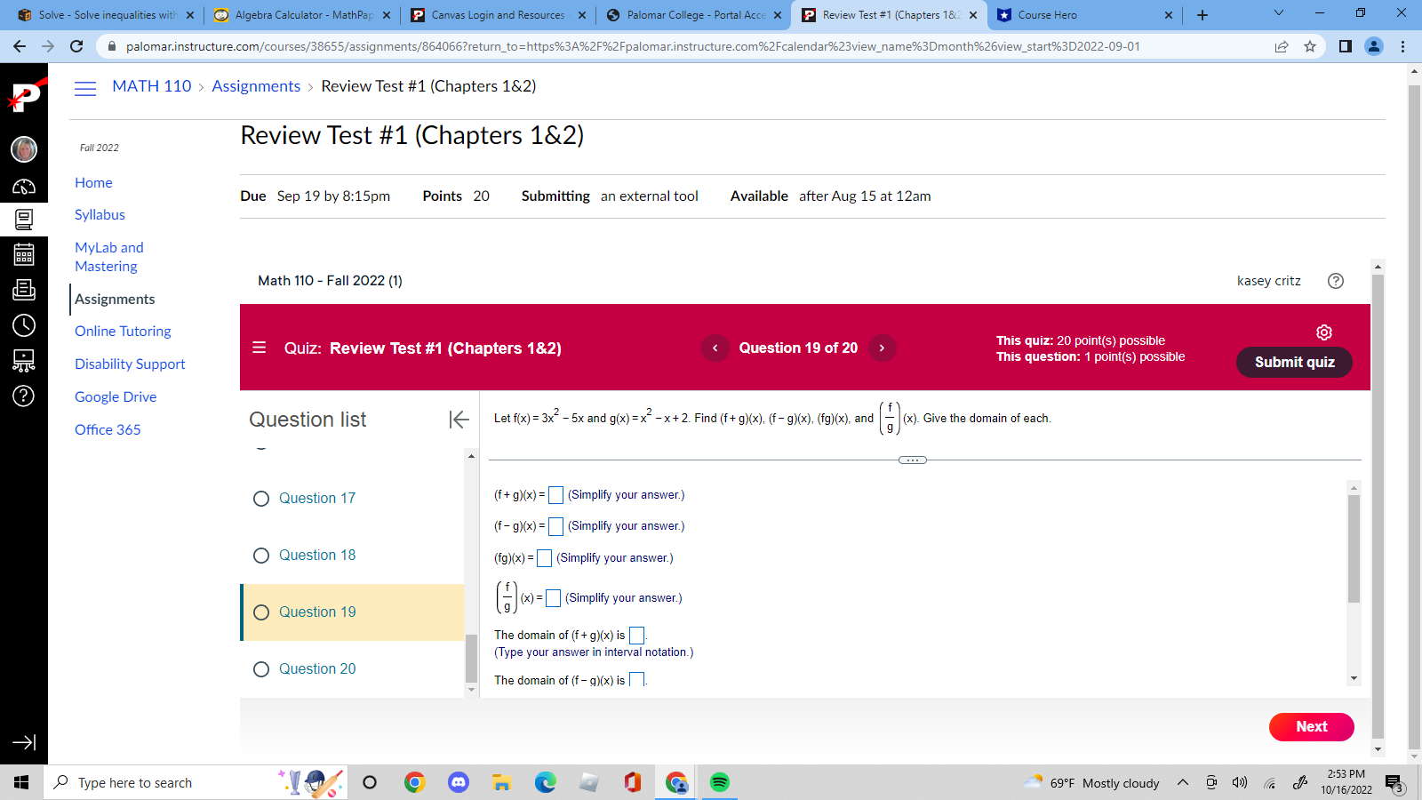Screen dimensions: 1422x800
Task: Open the Canvas Help question mark icon
Action: point(24,396)
